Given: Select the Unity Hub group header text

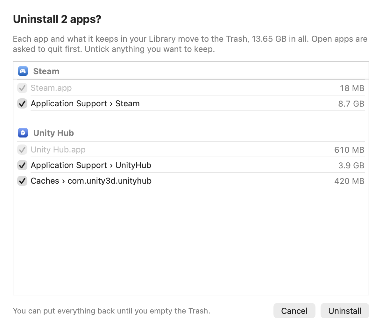Looking at the screenshot, I should [x=53, y=133].
